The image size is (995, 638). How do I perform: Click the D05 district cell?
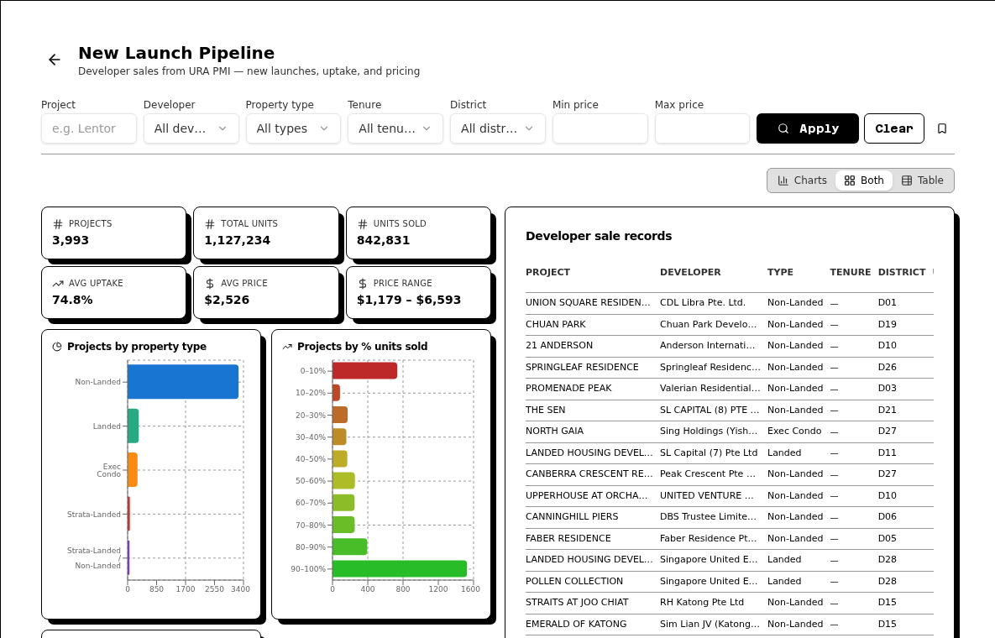(x=888, y=538)
